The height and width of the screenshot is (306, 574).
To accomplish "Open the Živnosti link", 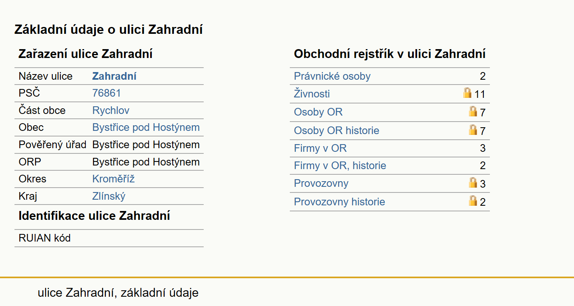I will tap(312, 94).
